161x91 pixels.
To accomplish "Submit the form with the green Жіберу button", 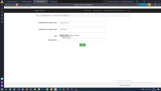I will (x=83, y=45).
